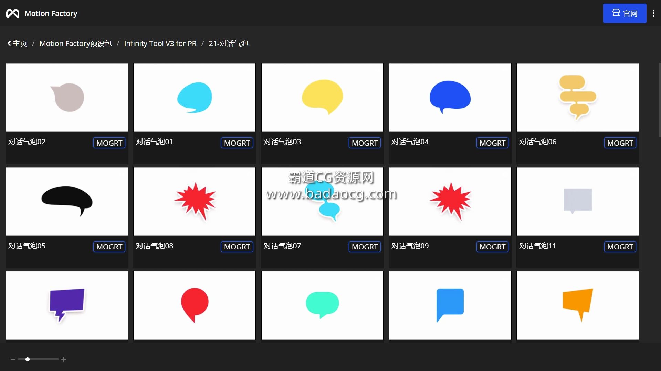
Task: Select the 21-对话气泡 breadcrumb
Action: pos(228,44)
